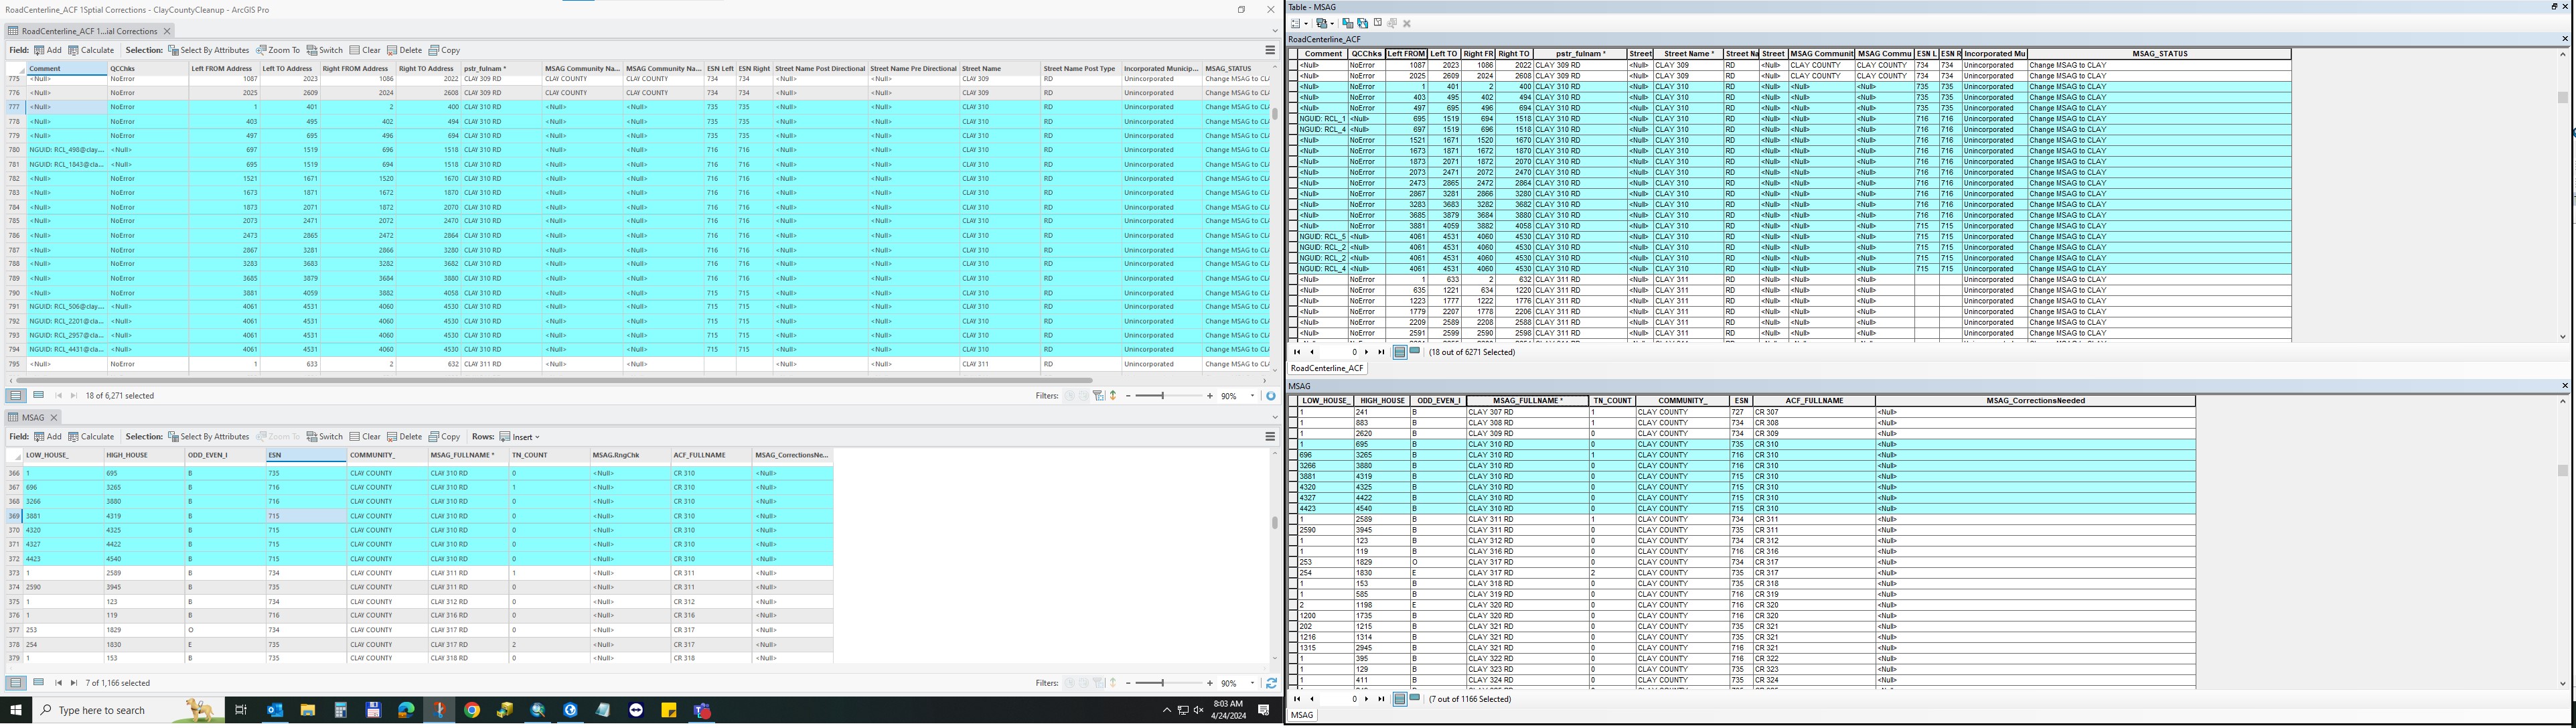The width and height of the screenshot is (2576, 728).
Task: Show all records in ArcMap RoadCenterline_ACF table
Action: [x=1400, y=352]
